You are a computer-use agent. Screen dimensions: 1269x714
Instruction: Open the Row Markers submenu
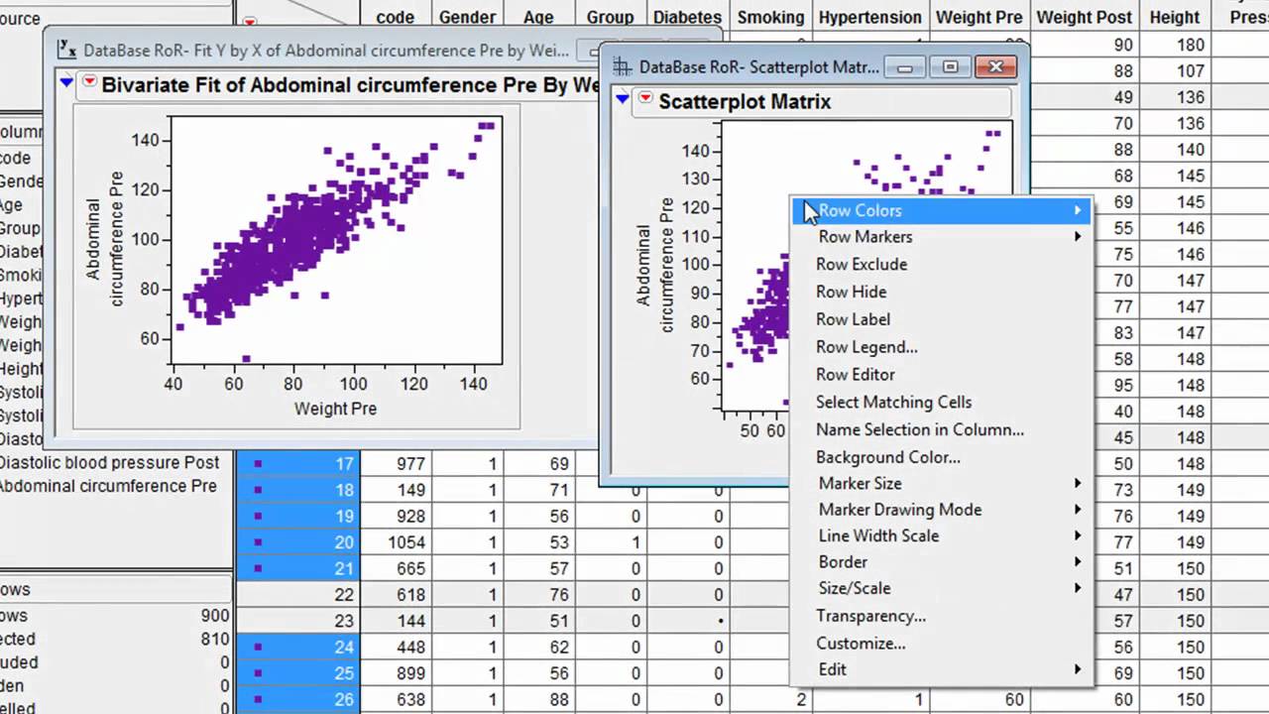pyautogui.click(x=941, y=237)
